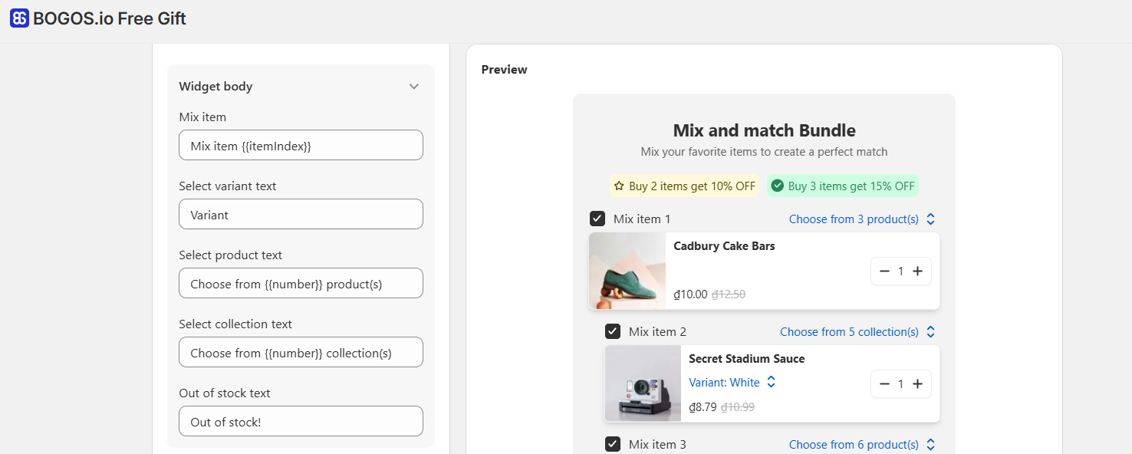The height and width of the screenshot is (454, 1132).
Task: Click the BOGOS.io app logo icon
Action: (x=19, y=18)
